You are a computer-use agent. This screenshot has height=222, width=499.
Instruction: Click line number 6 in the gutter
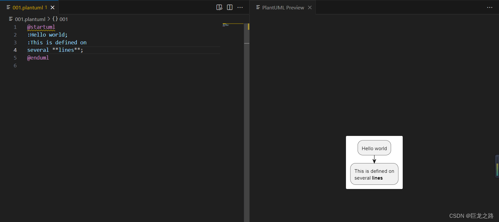pyautogui.click(x=15, y=66)
